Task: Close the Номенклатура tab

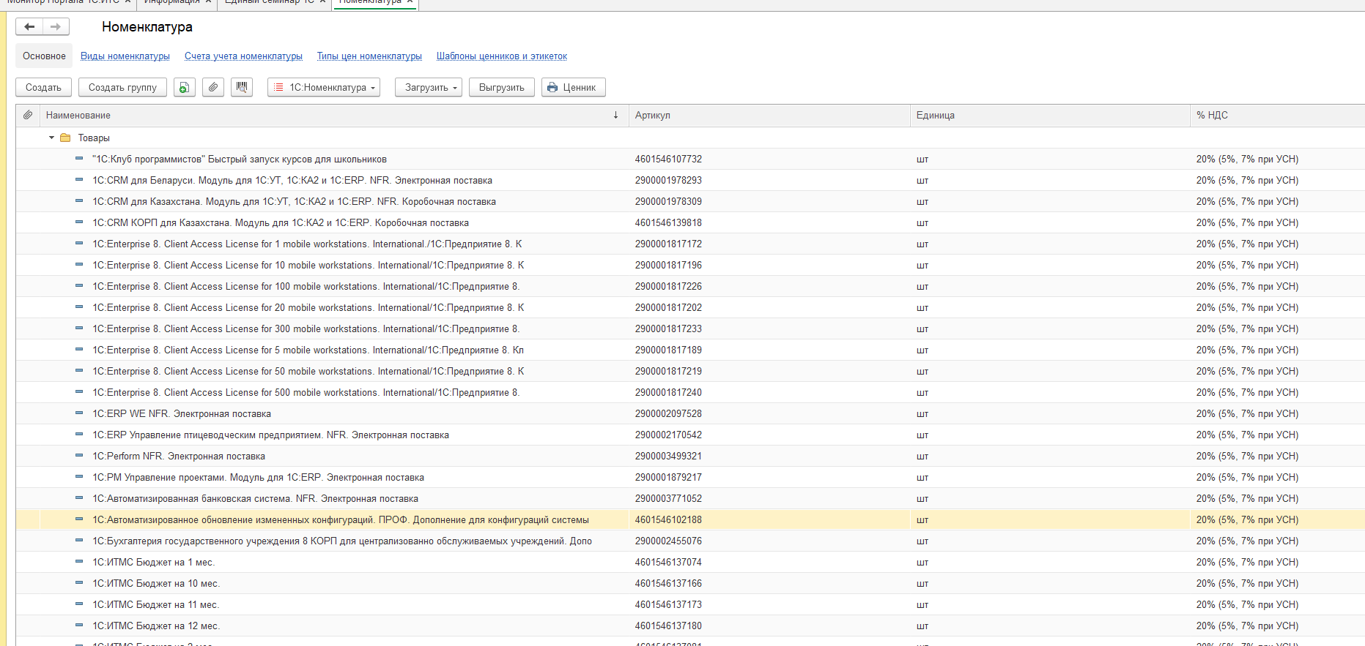Action: (x=410, y=2)
